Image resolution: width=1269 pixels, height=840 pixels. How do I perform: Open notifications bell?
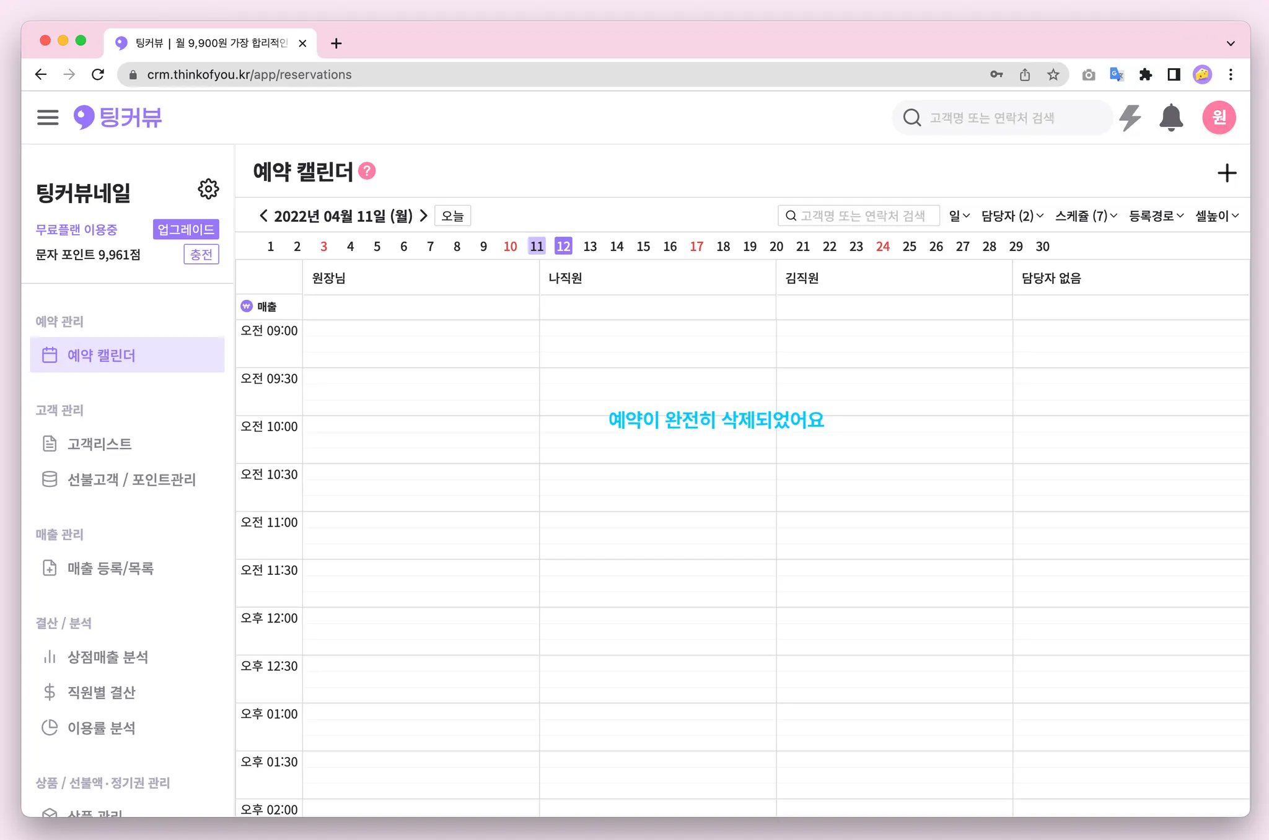pos(1170,118)
